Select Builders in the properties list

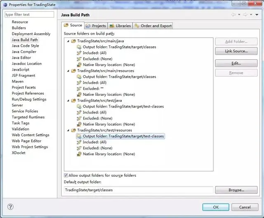19,28
